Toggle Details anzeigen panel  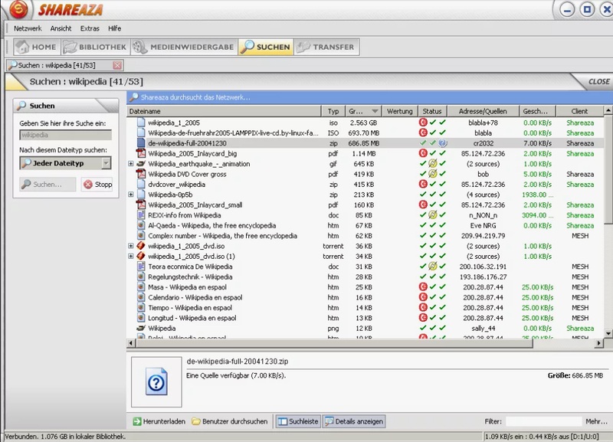point(354,421)
